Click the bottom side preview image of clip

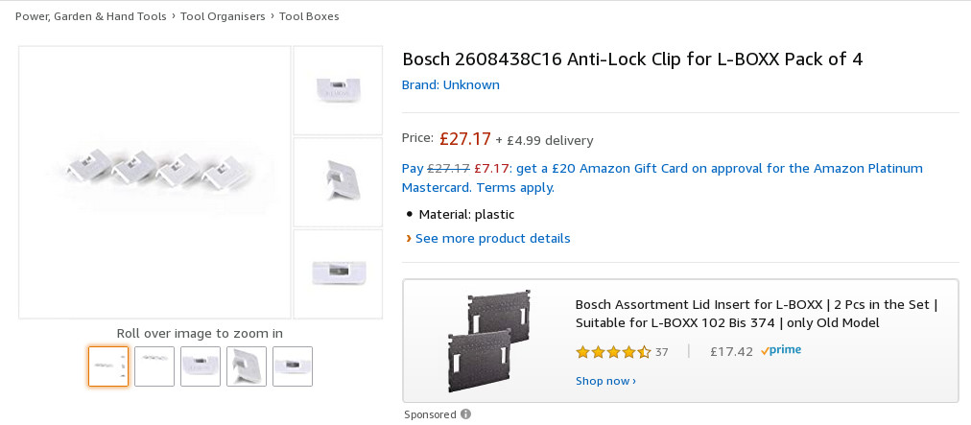pyautogui.click(x=338, y=274)
